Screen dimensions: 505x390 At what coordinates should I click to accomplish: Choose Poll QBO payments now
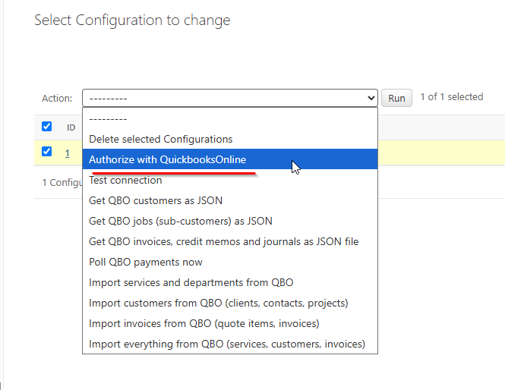click(x=230, y=262)
